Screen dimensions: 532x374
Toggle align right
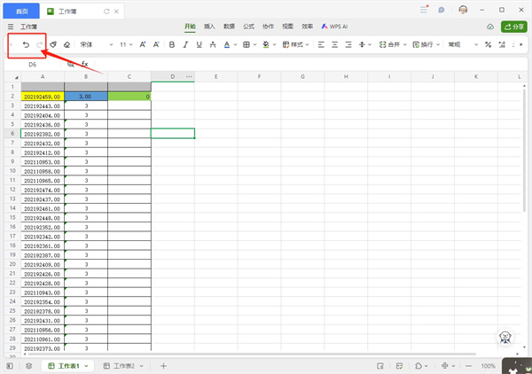(x=348, y=44)
